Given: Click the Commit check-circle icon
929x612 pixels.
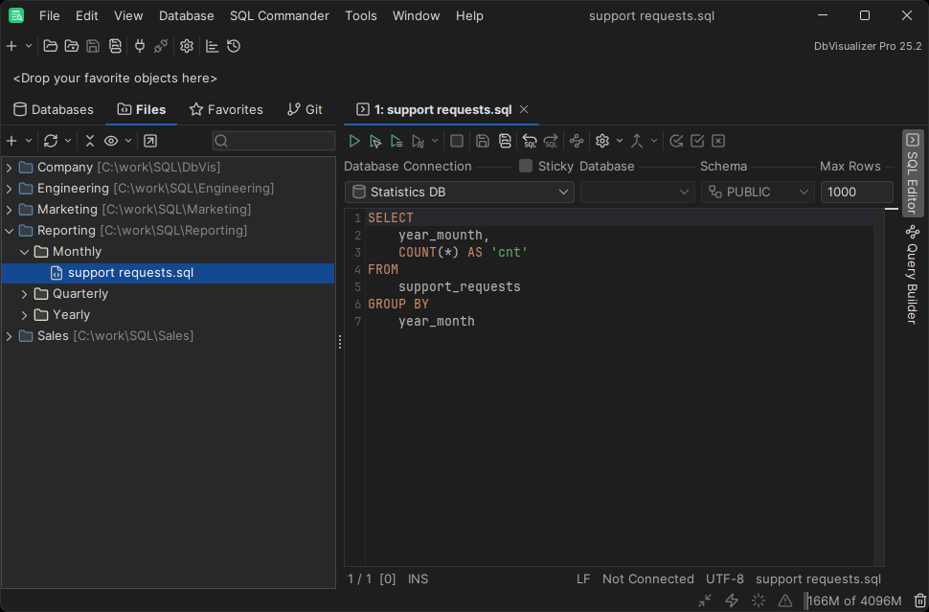Looking at the screenshot, I should coord(676,141).
